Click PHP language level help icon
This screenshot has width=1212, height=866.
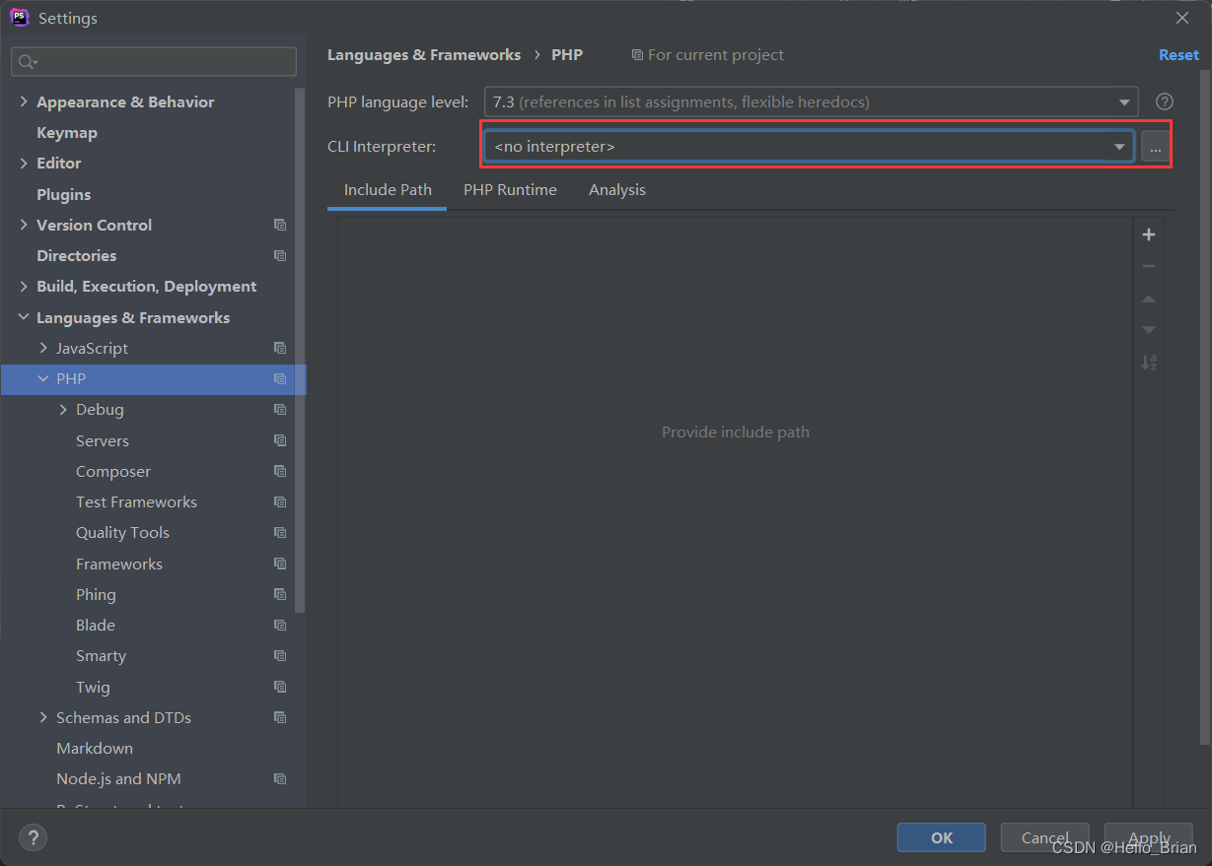pos(1165,101)
